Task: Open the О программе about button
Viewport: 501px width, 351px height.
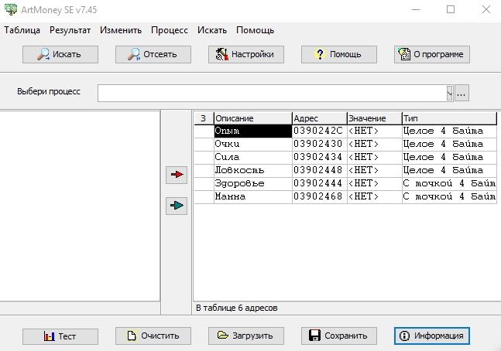Action: [x=432, y=55]
